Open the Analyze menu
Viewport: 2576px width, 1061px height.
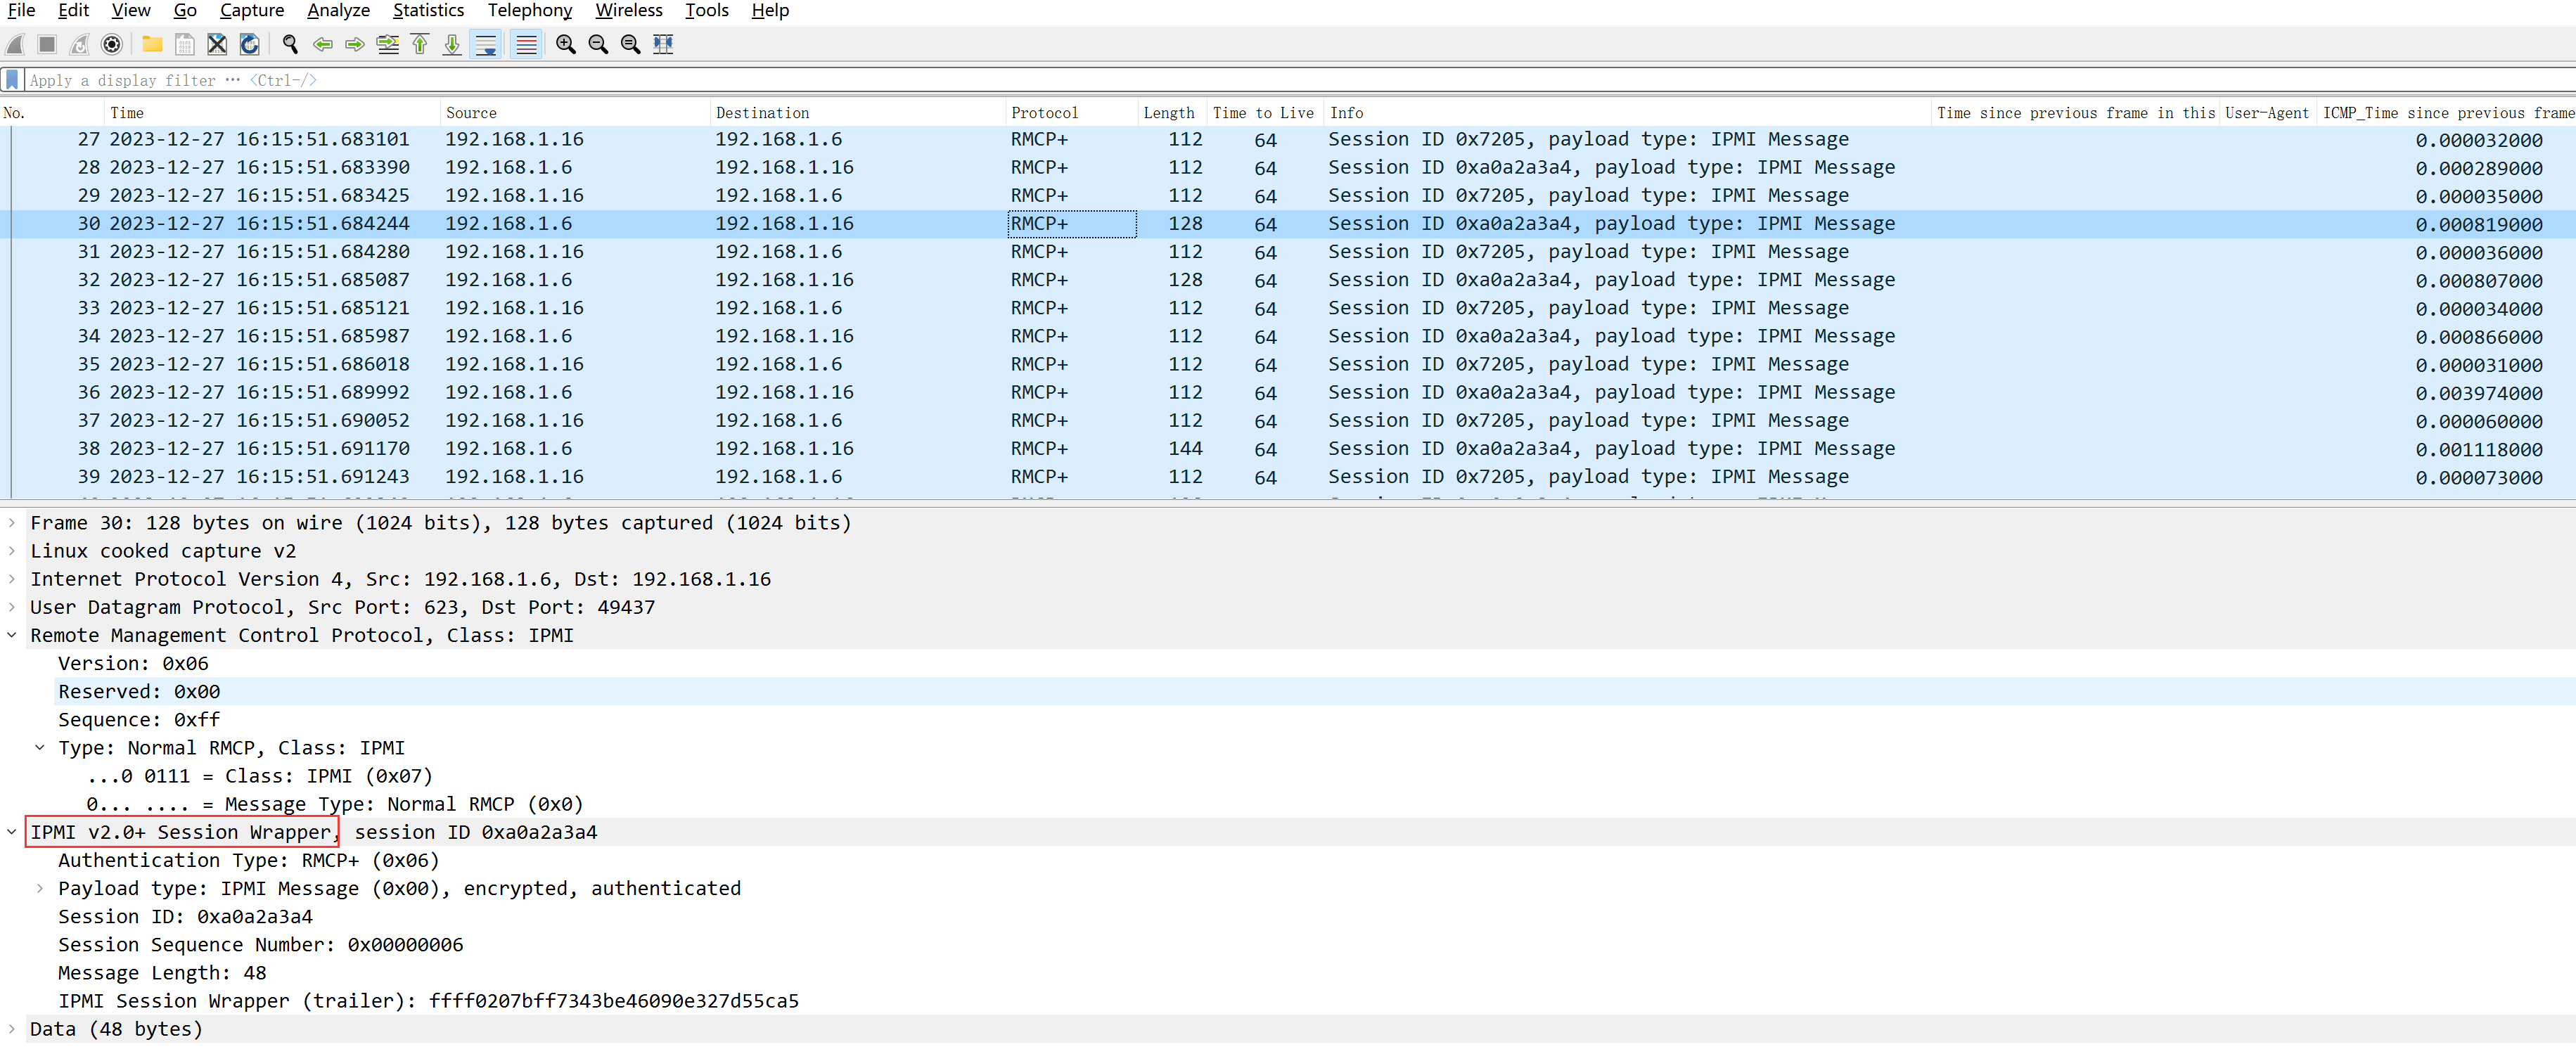tap(338, 11)
